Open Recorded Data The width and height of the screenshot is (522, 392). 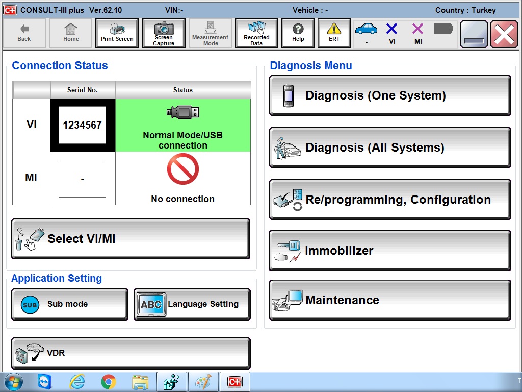click(256, 33)
